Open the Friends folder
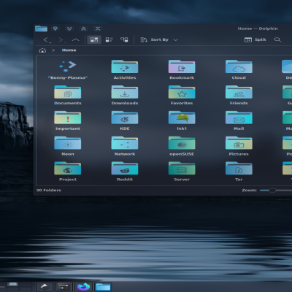Viewport: 292px width, 292px height. (239, 92)
